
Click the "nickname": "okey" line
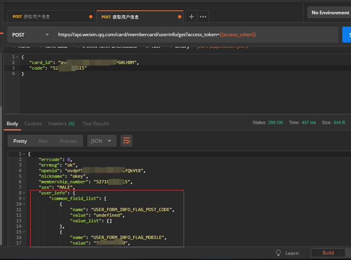[63, 177]
